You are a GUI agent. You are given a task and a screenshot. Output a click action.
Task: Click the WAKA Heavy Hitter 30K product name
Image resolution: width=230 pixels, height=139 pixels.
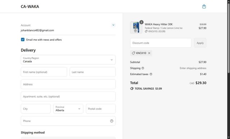(159, 24)
